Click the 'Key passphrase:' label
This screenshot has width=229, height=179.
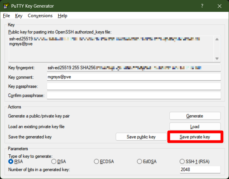coord(23,86)
